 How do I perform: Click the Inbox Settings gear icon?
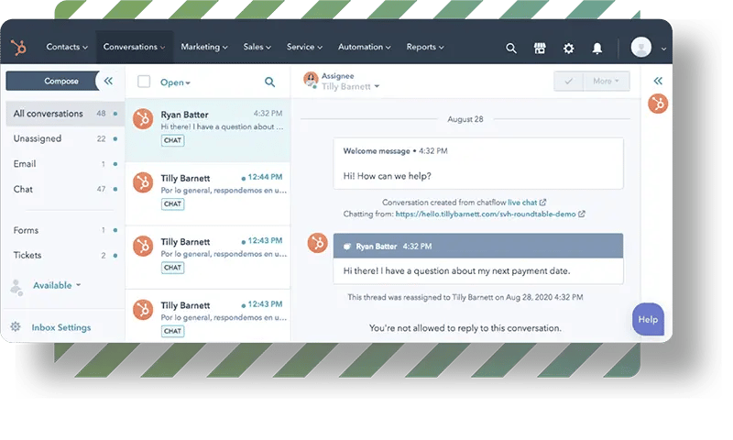(16, 326)
